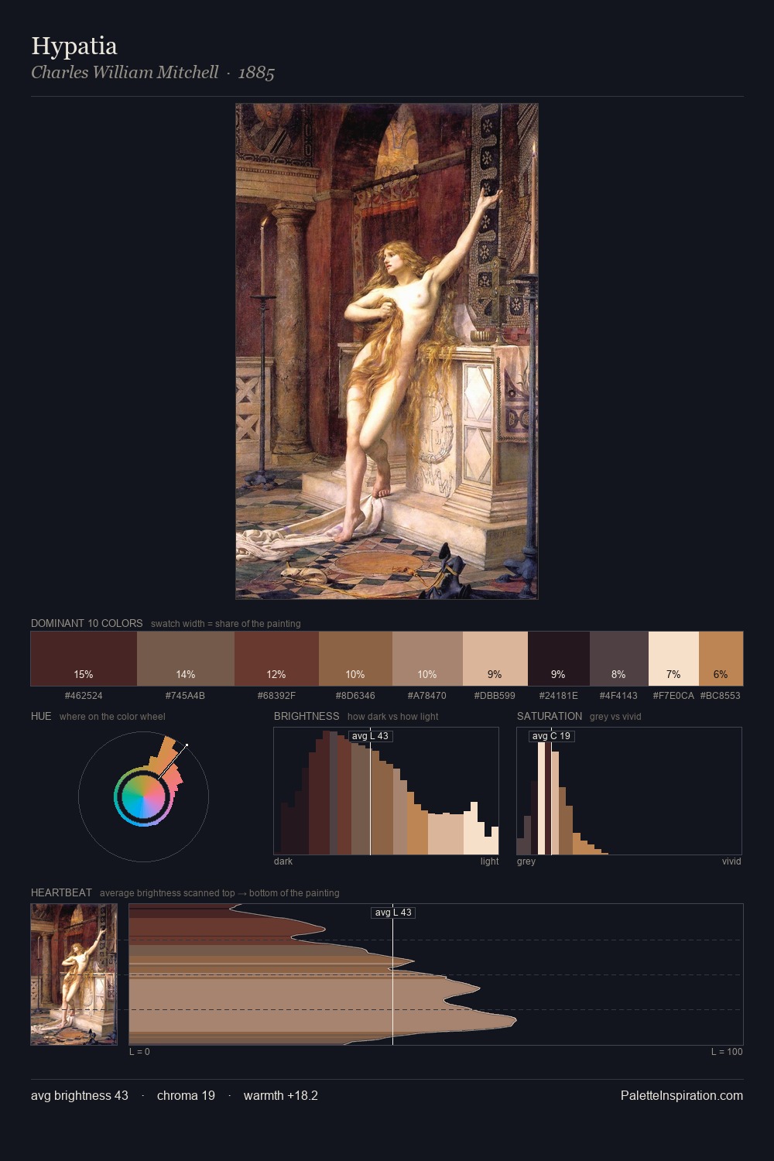Click hex code text #462524

pyautogui.click(x=84, y=696)
